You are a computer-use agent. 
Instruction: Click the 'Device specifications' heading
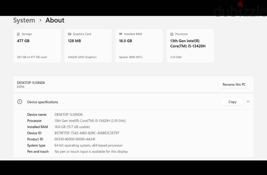tap(43, 102)
